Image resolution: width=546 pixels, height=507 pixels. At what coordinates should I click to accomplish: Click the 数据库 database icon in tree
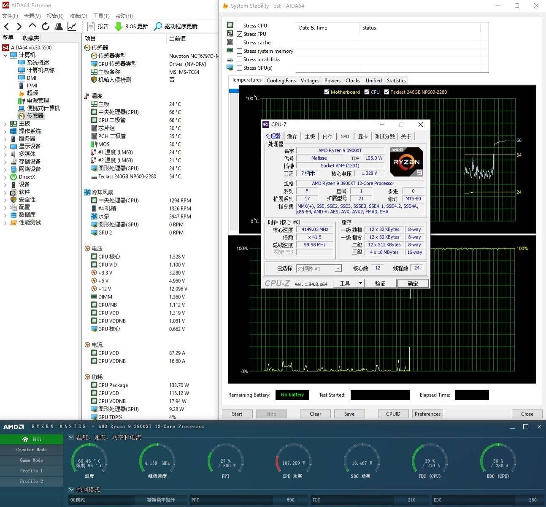tap(14, 214)
